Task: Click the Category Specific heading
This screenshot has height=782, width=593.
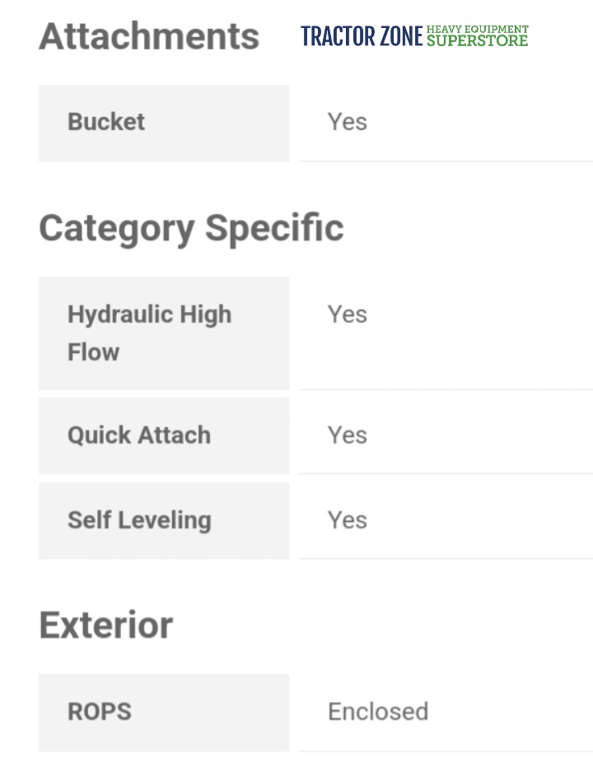Action: [191, 228]
